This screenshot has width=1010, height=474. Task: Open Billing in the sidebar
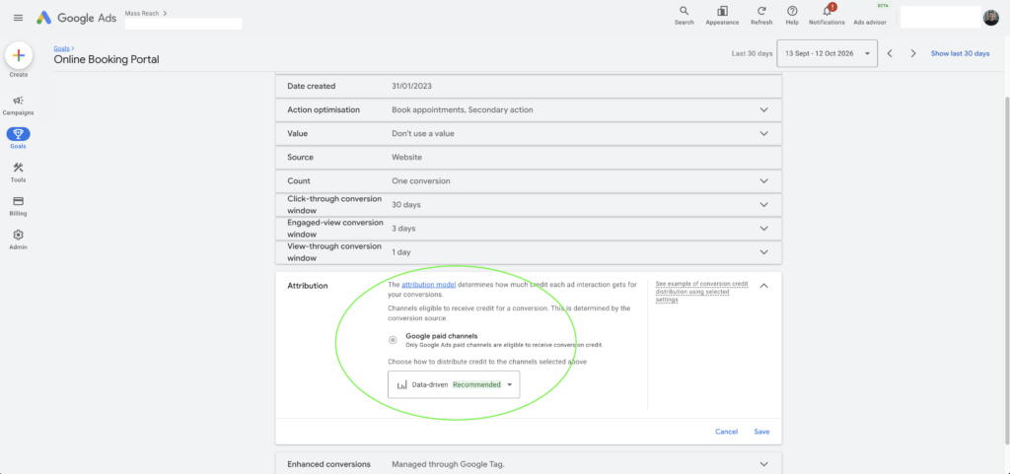pos(18,206)
